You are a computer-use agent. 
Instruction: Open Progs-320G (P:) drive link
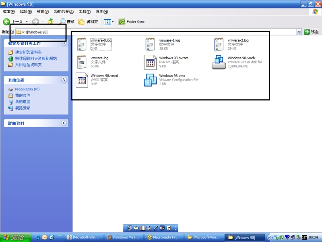(27, 89)
